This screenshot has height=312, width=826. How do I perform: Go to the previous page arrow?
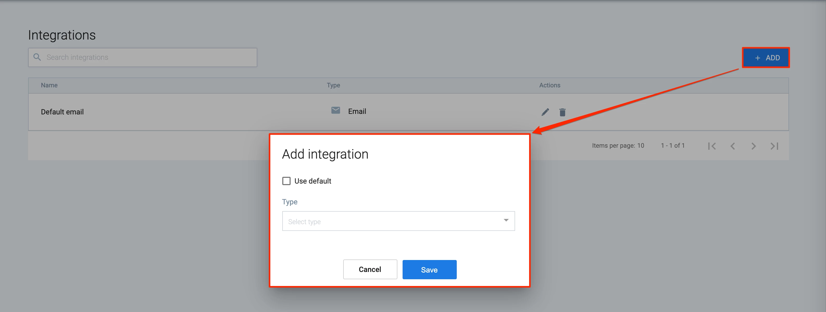click(x=733, y=146)
